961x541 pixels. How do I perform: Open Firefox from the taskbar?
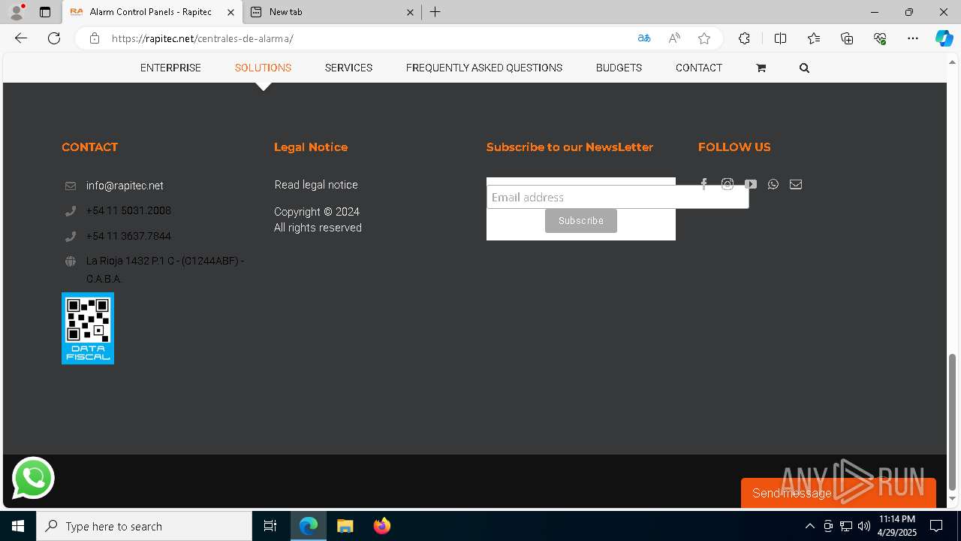click(382, 526)
